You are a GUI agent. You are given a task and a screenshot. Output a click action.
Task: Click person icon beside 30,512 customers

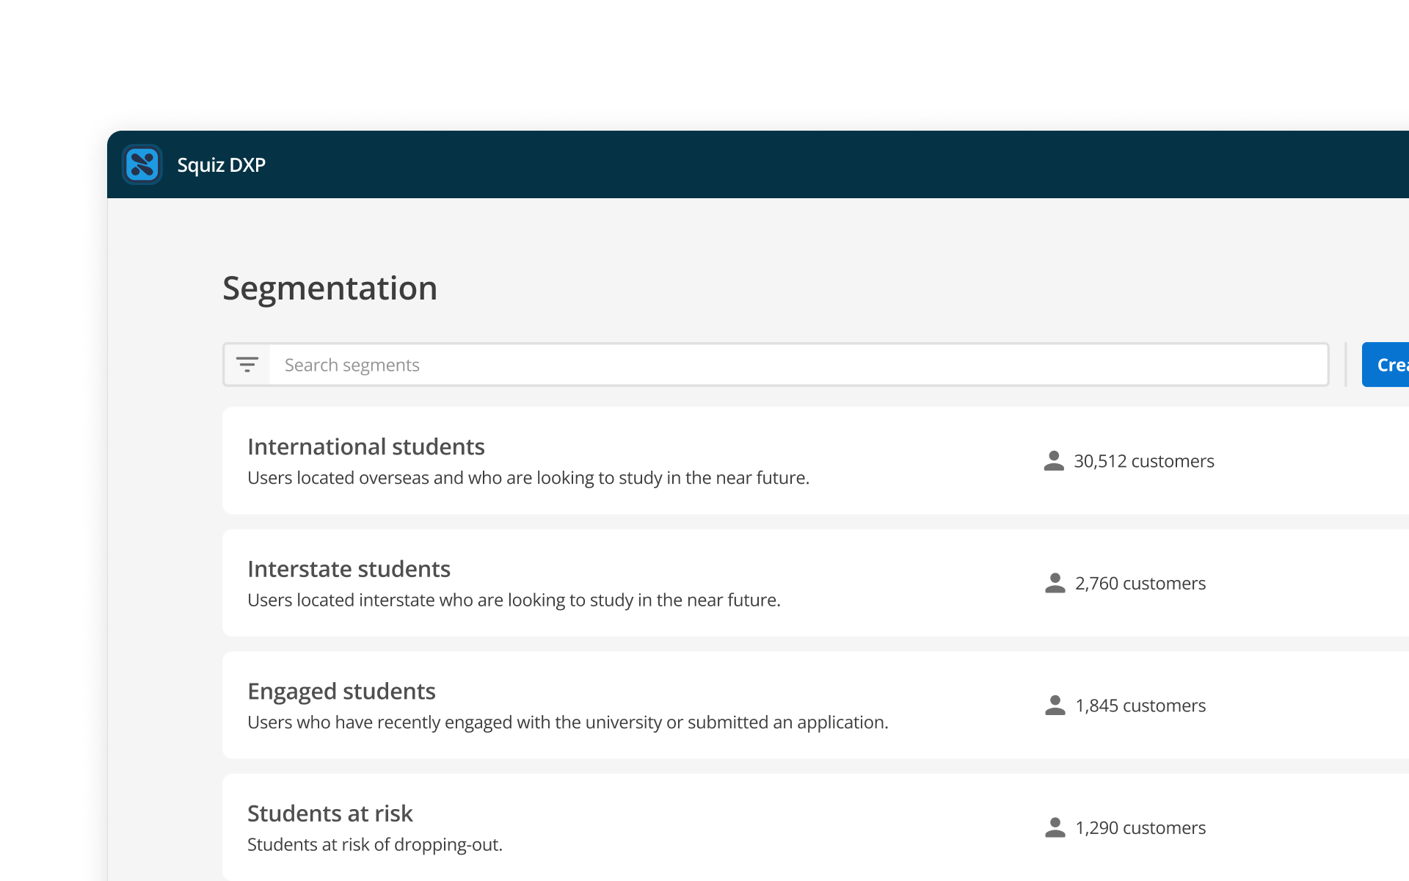[1054, 461]
